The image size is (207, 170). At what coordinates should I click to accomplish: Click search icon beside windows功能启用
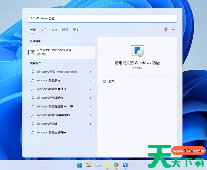33,80
